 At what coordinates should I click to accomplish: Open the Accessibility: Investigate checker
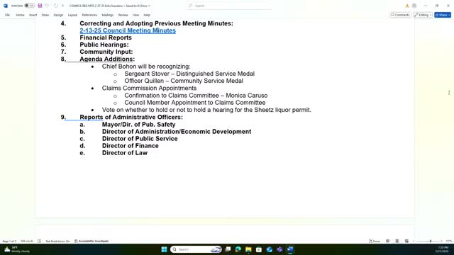coord(92,241)
